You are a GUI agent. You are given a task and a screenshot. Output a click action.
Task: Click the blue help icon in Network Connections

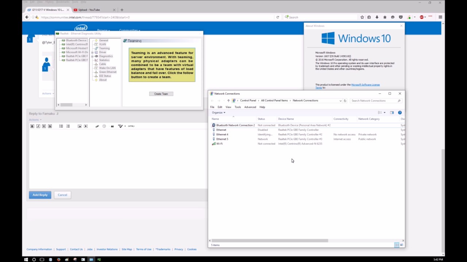[x=400, y=113]
